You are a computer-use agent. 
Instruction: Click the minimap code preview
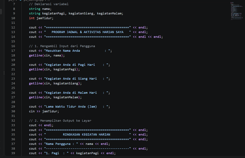(237, 11)
